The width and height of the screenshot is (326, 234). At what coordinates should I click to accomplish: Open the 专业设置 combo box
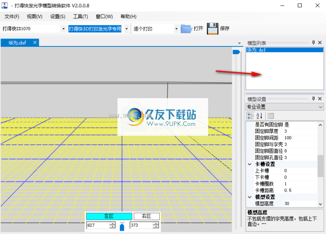284,107
